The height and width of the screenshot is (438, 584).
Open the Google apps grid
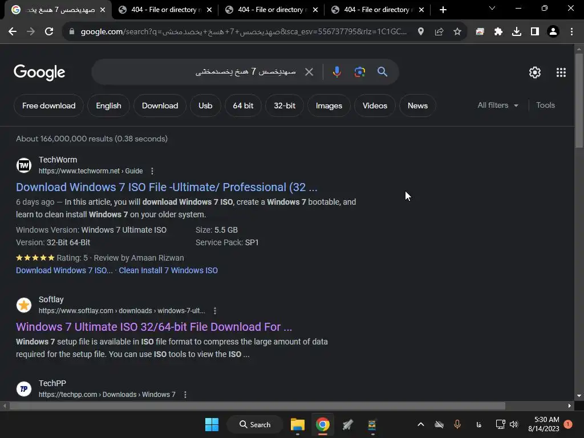(x=561, y=72)
